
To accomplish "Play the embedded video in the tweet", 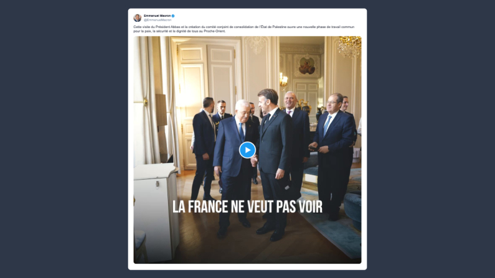I will [247, 150].
